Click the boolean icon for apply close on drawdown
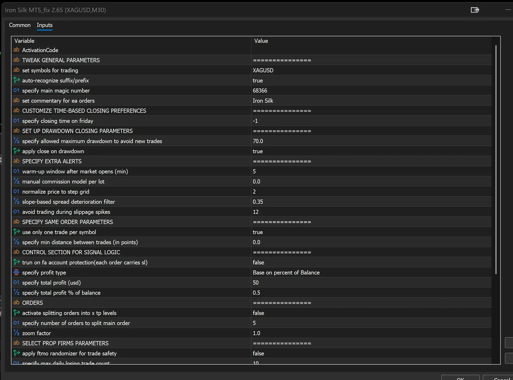The image size is (513, 380). [x=16, y=151]
